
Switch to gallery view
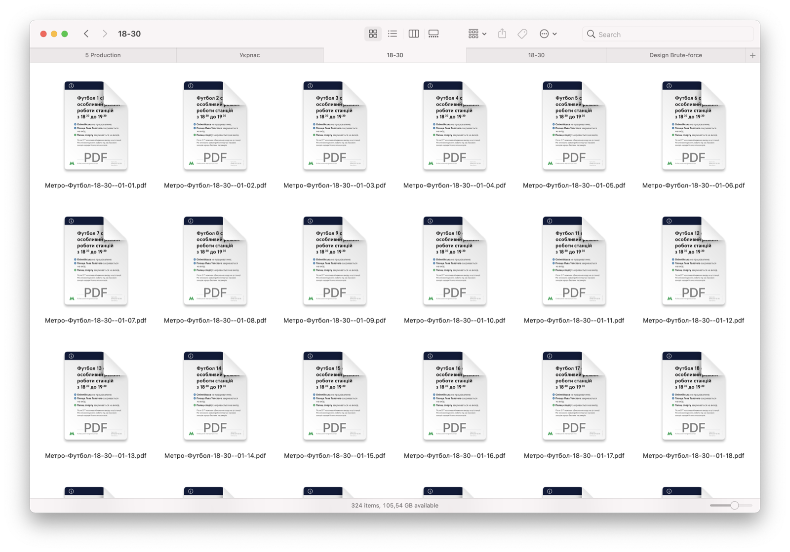coord(434,34)
